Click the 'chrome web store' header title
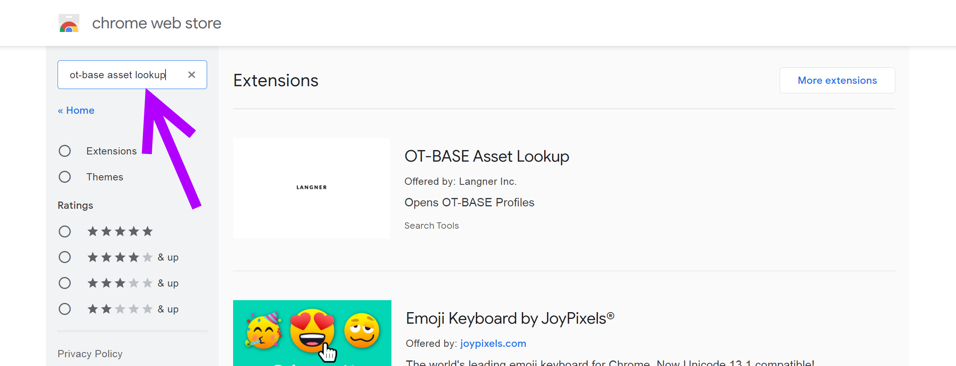956x366 pixels. (157, 23)
